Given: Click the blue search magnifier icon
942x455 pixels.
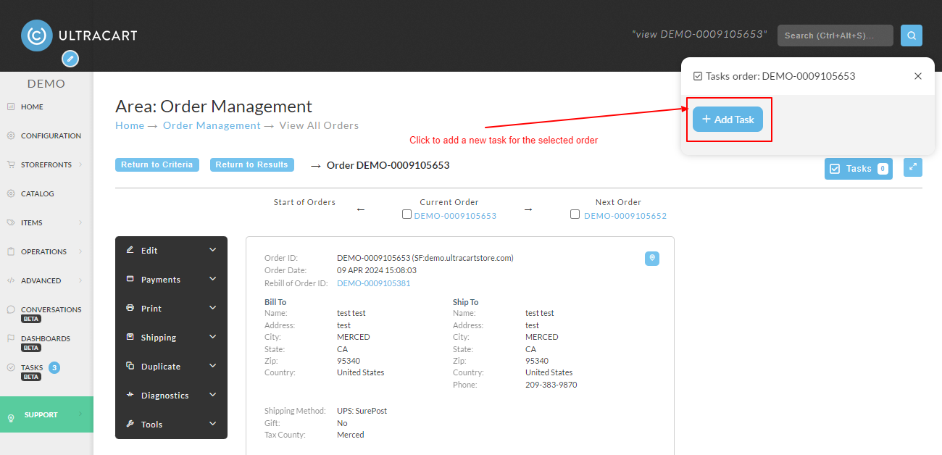Looking at the screenshot, I should click(x=912, y=36).
